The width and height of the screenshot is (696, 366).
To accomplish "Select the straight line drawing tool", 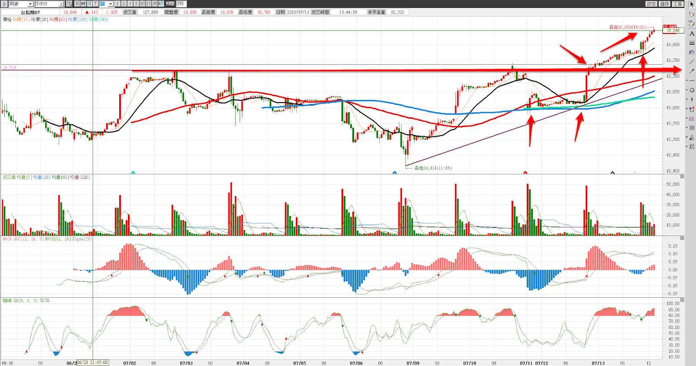I will click(692, 62).
